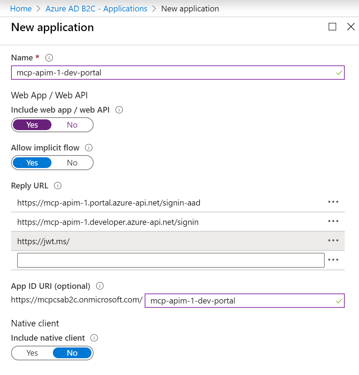Set Include web app / web API to No
The image size is (359, 375).
(72, 125)
